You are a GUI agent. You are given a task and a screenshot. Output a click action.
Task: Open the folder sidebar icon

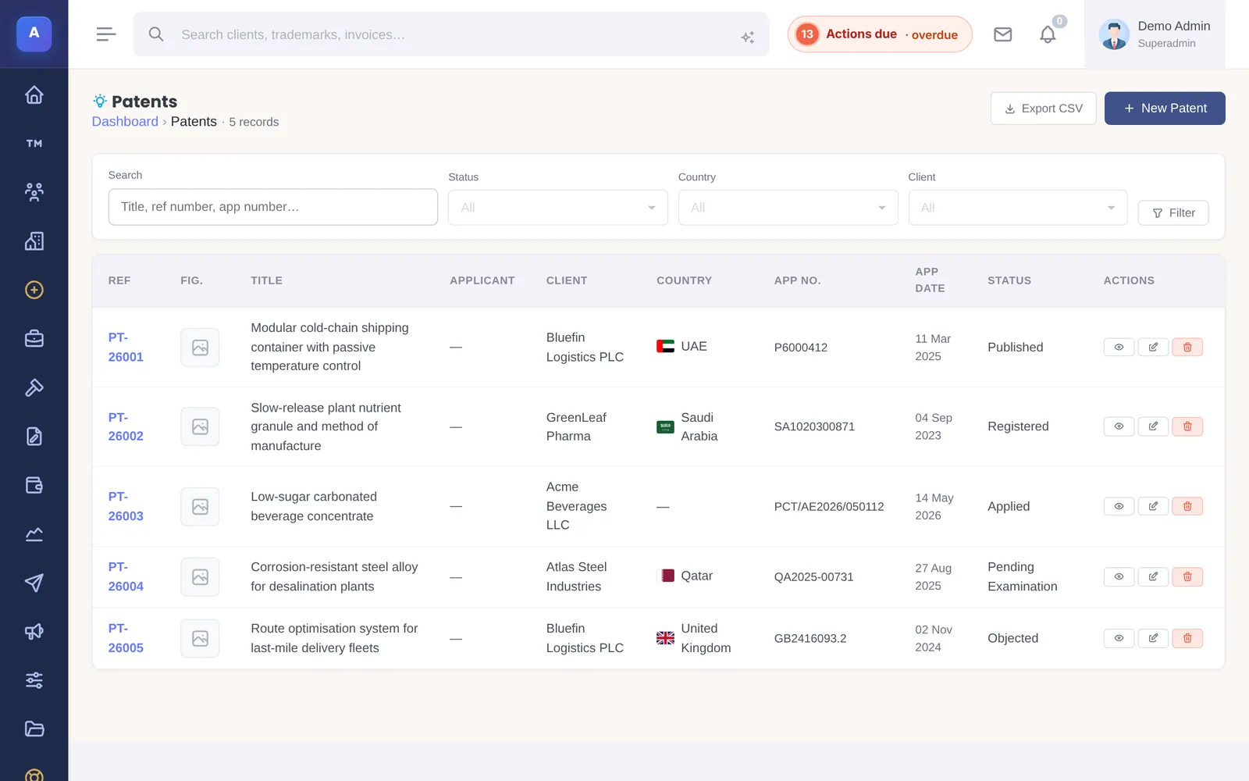pos(34,729)
